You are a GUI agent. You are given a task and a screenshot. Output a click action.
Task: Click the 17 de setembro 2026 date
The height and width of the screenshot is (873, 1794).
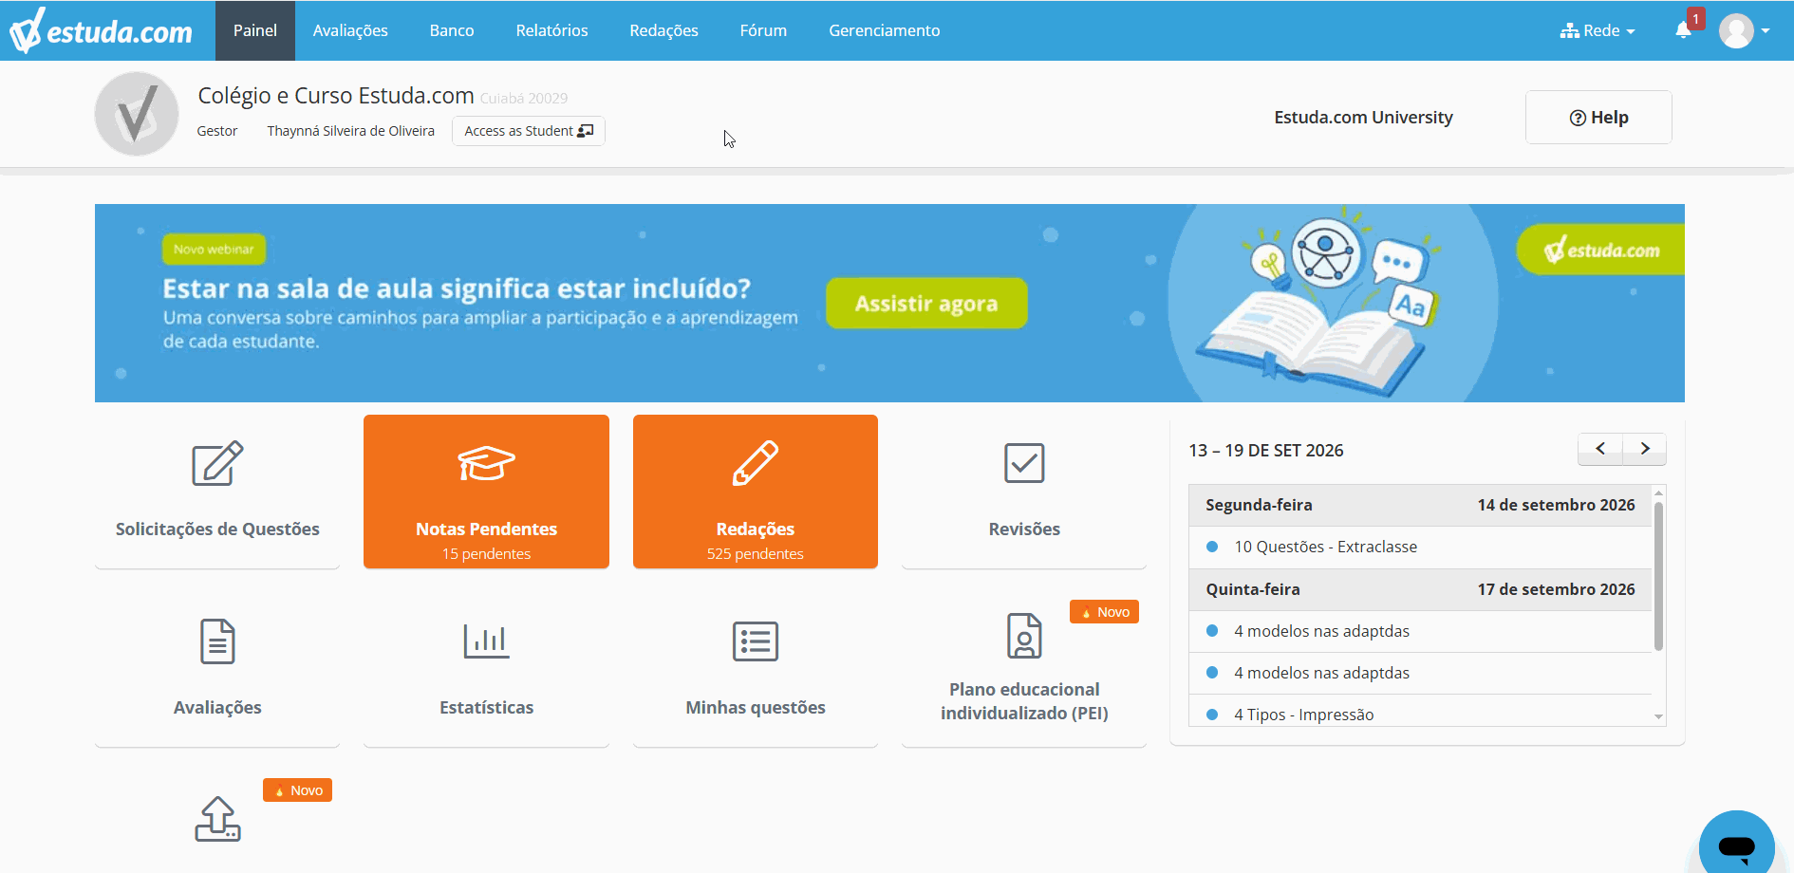pos(1556,589)
